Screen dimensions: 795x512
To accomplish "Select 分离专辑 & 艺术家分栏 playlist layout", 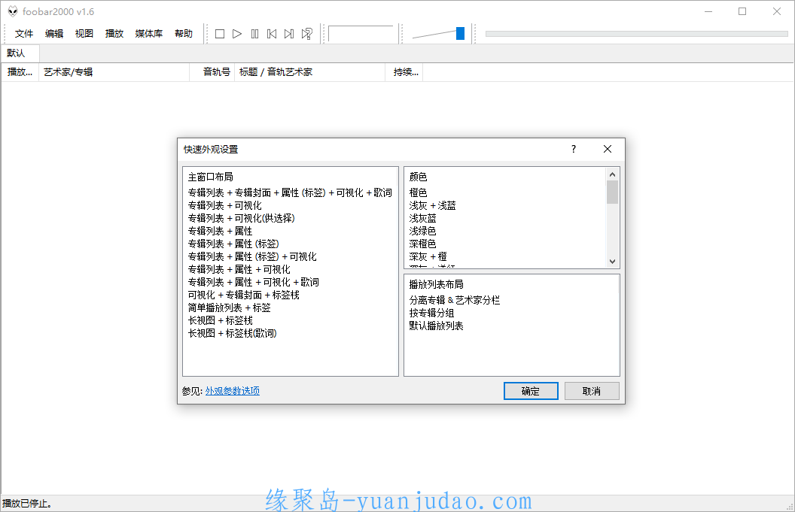I will (454, 300).
